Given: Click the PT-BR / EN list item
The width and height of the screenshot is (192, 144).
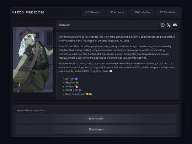Looking at the screenshot, I should 73,90.
